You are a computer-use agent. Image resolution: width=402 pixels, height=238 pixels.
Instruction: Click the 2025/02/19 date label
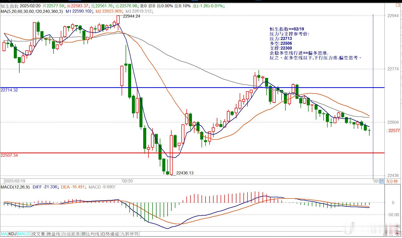click(x=15, y=181)
